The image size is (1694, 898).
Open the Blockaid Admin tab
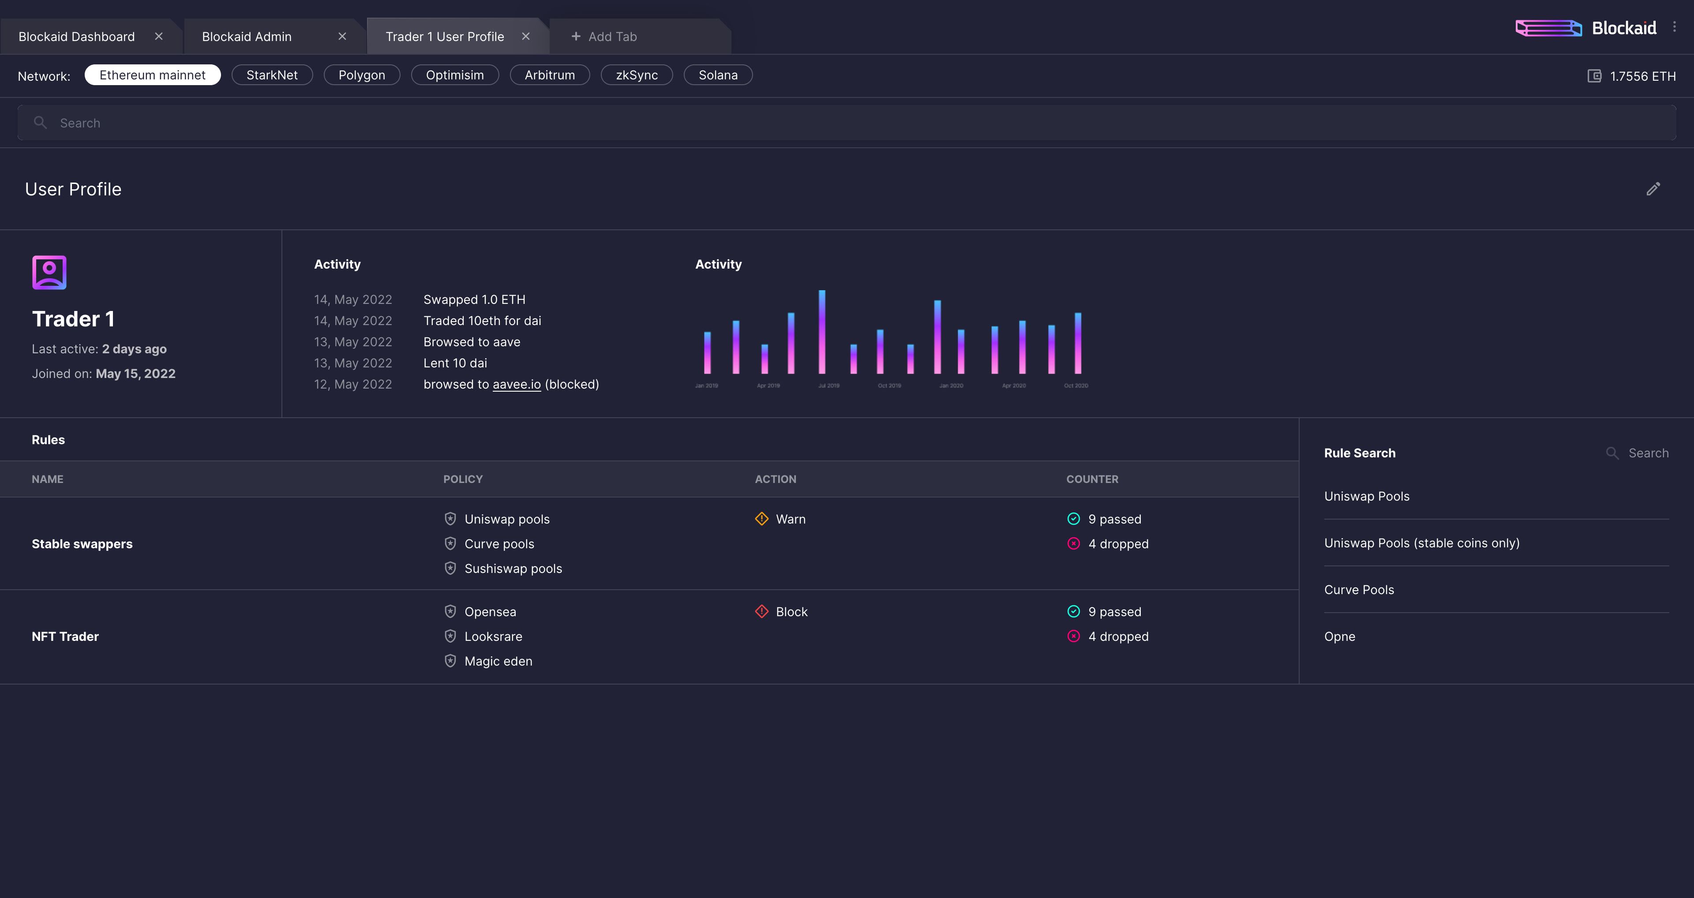(247, 37)
